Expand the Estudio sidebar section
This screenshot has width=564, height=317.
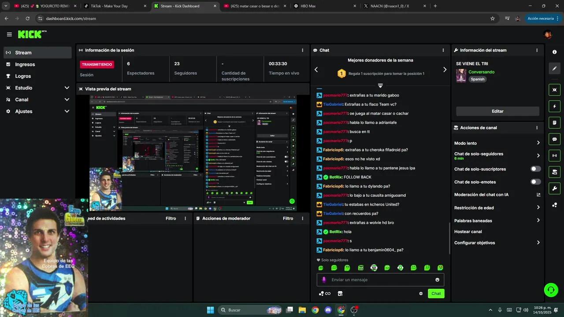click(x=38, y=88)
